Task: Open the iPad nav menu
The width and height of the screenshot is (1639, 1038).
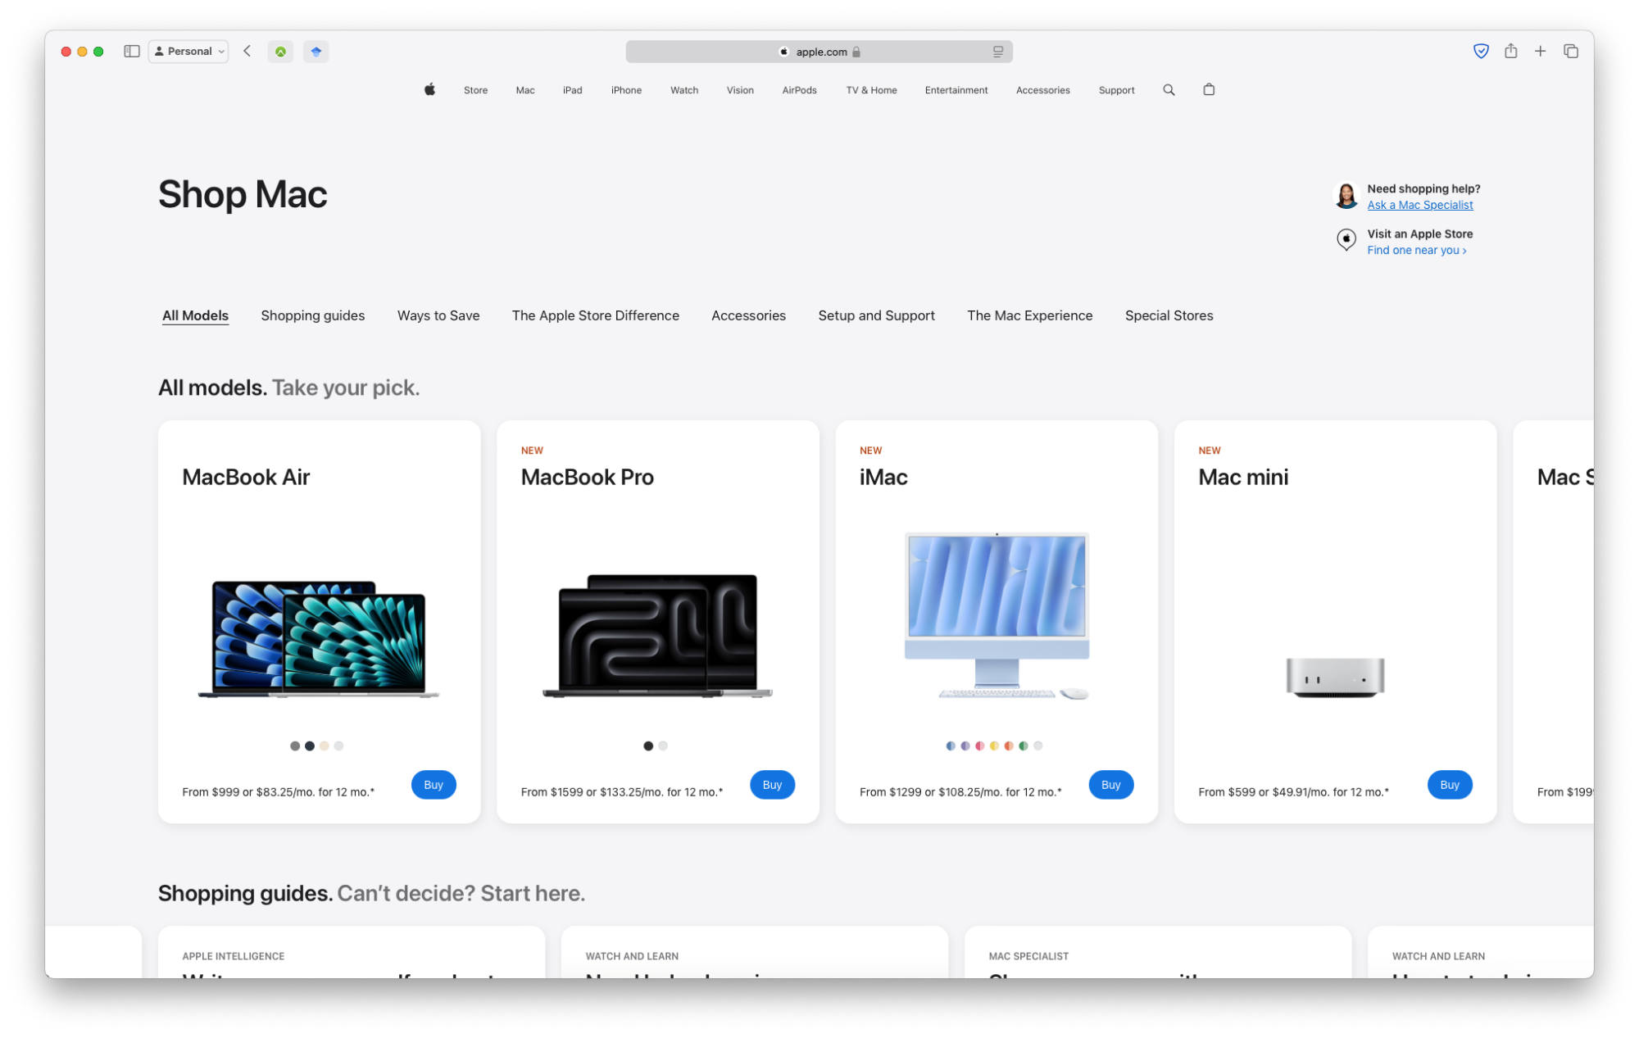Action: 573,90
